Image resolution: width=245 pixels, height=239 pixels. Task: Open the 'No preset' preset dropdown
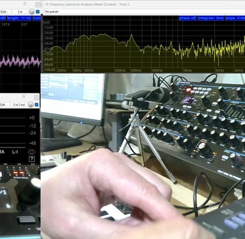coord(52,12)
